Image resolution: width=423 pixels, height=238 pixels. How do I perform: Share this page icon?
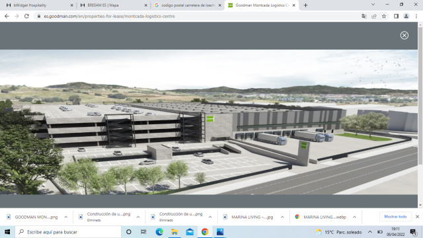[374, 16]
